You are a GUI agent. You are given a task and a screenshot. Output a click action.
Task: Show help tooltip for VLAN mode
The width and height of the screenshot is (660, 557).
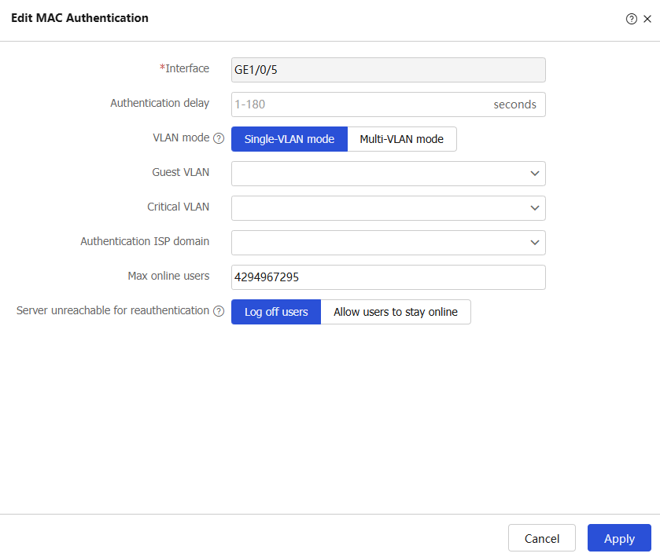(x=219, y=138)
